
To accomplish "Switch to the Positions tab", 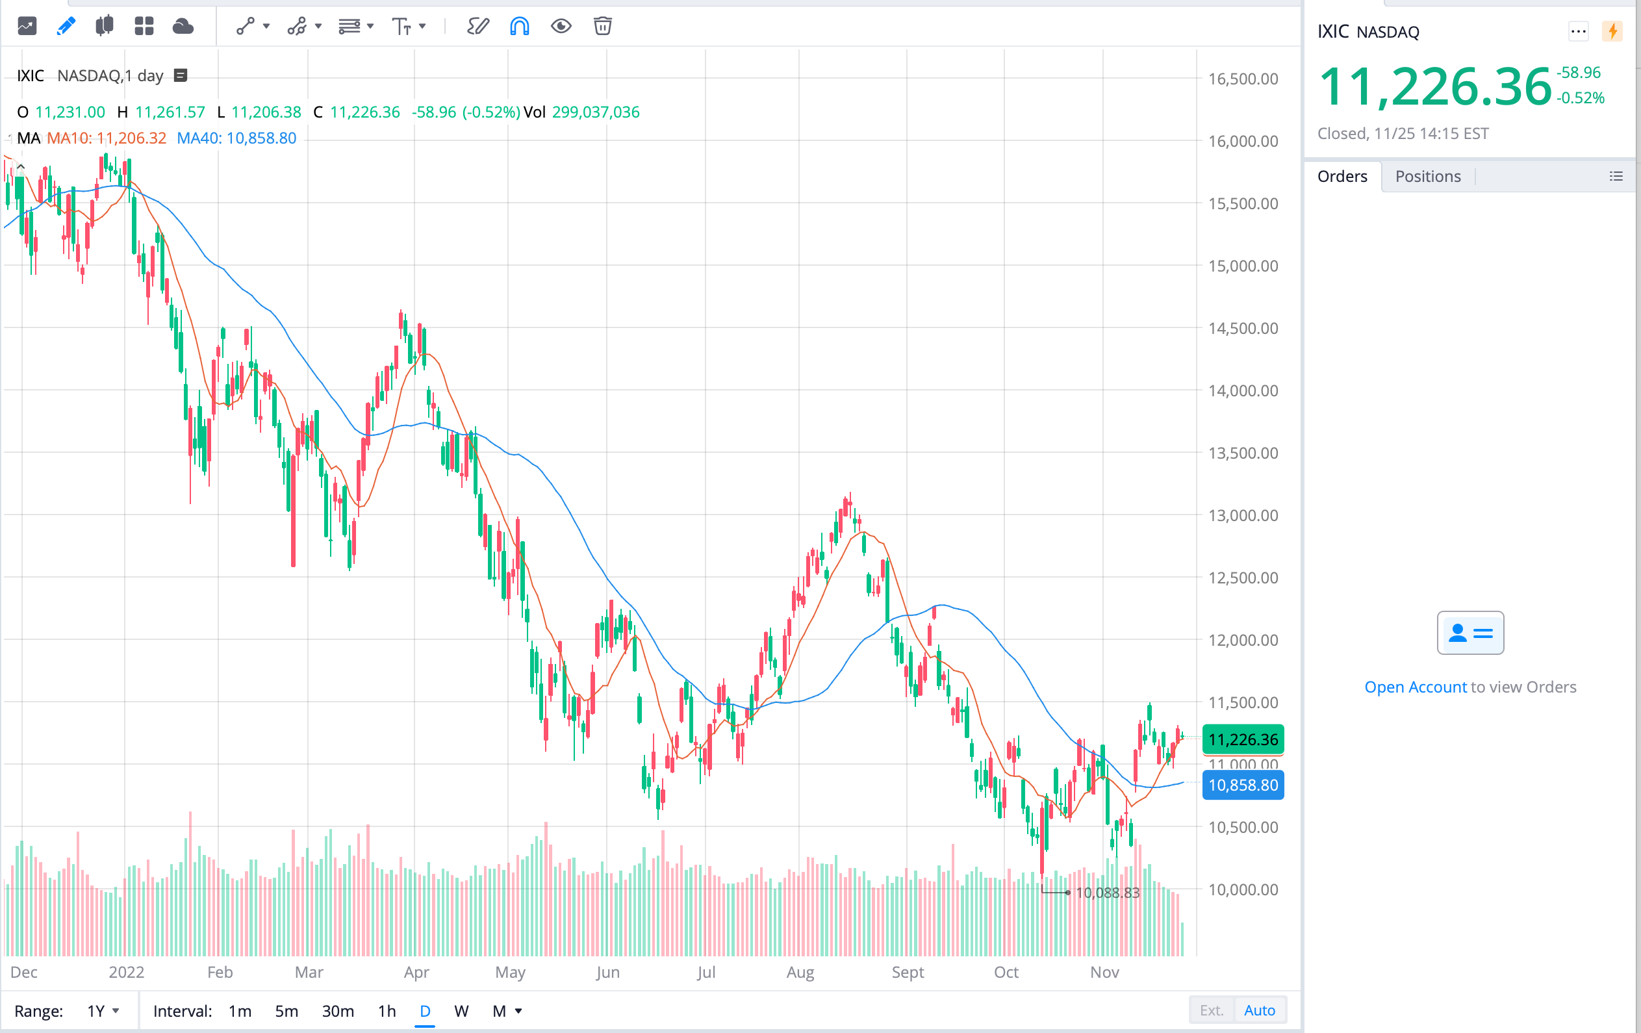I will coord(1427,176).
